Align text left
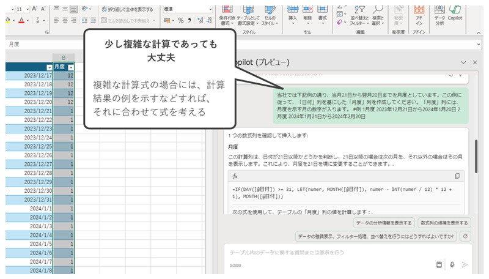The width and height of the screenshot is (489, 279). click(56, 20)
